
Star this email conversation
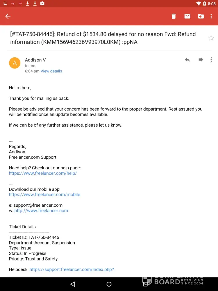click(211, 38)
